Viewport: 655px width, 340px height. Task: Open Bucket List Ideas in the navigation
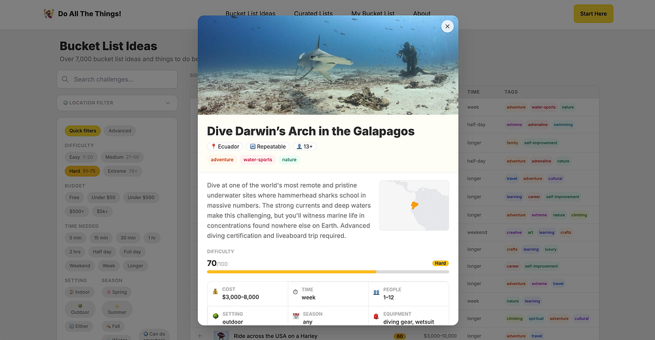[250, 13]
